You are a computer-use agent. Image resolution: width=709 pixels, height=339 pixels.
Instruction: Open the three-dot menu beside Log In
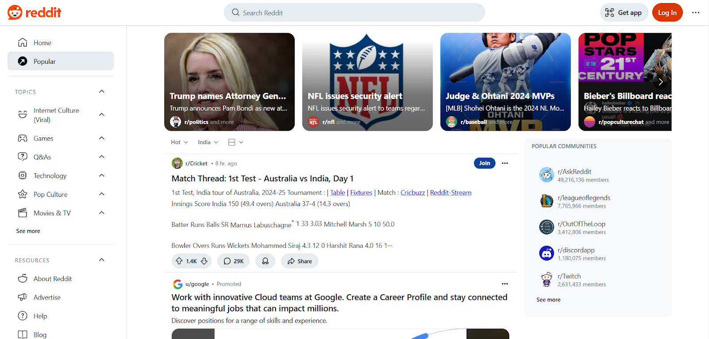point(696,12)
